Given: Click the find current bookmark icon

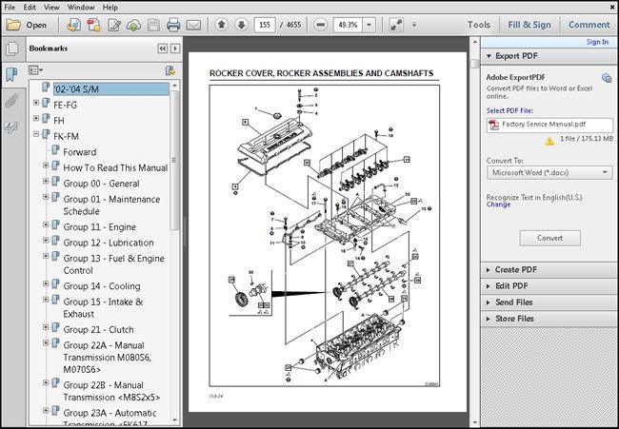Looking at the screenshot, I should point(170,70).
